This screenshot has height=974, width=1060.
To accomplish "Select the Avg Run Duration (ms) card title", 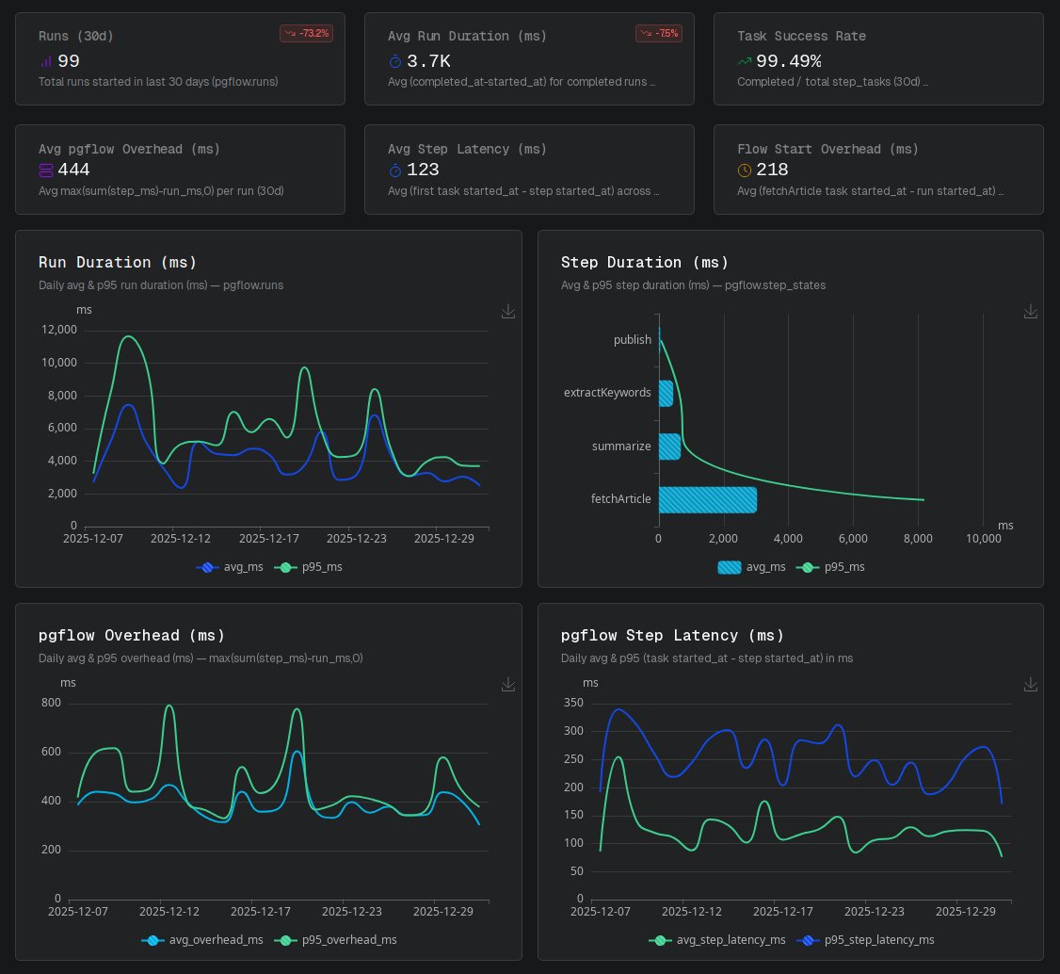I will pyautogui.click(x=467, y=36).
